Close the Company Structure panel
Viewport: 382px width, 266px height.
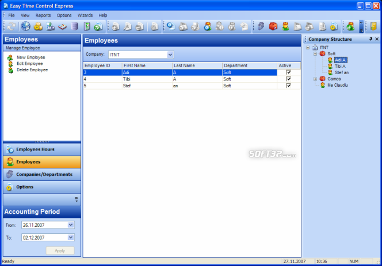[377, 39]
